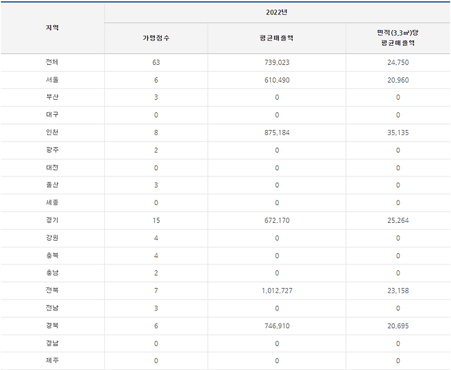This screenshot has width=451, height=370.
Task: Select the 672,170 average sales cell
Action: (277, 221)
